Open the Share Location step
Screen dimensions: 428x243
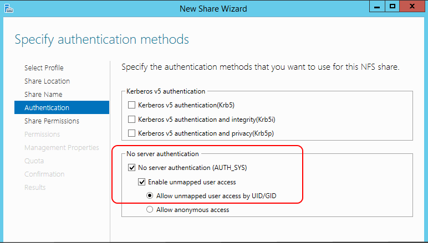[x=47, y=81]
